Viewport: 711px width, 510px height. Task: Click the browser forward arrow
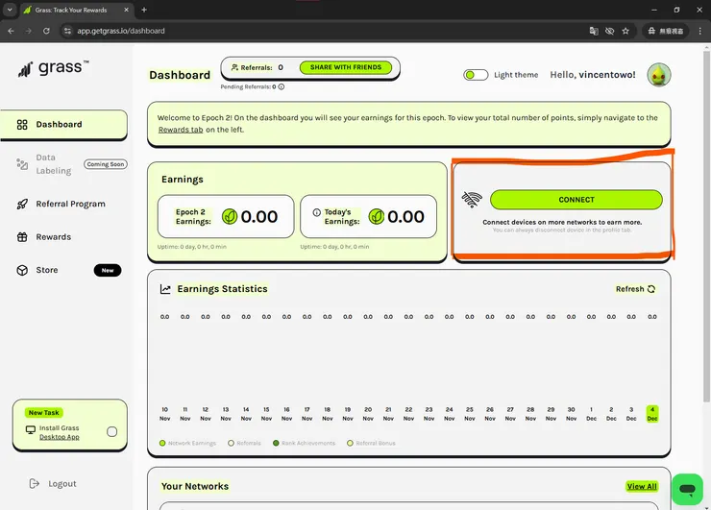point(29,31)
